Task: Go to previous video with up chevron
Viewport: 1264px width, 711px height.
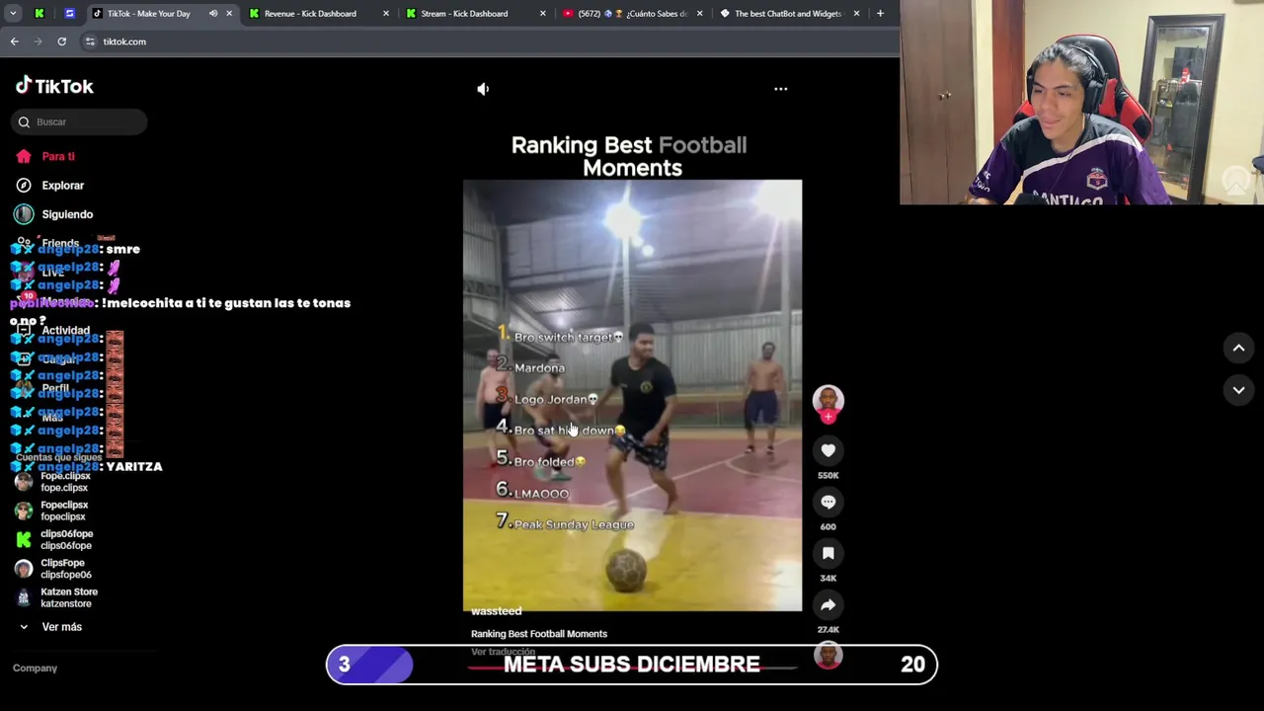Action: click(1238, 348)
